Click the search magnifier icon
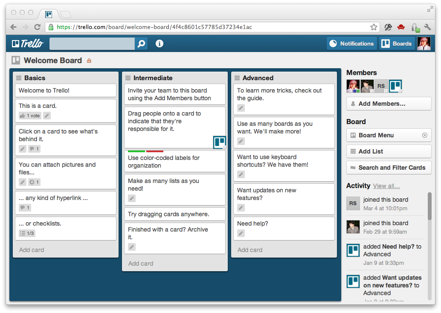This screenshot has width=441, height=313. pos(141,43)
